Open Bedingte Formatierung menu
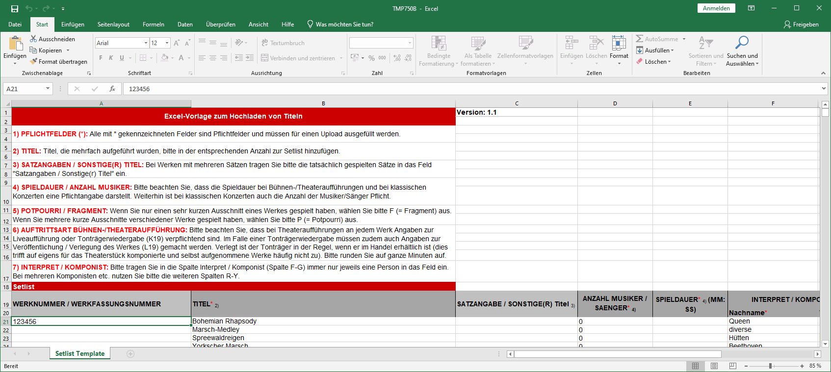This screenshot has height=372, width=831. [439, 51]
